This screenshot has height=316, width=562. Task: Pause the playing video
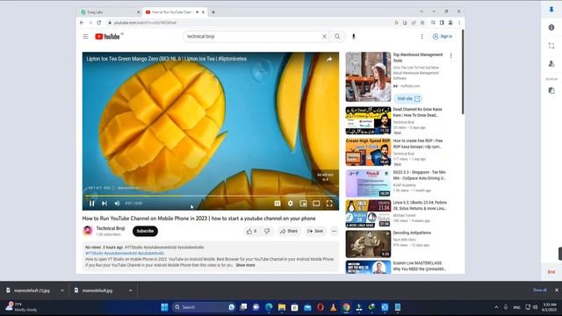pyautogui.click(x=91, y=204)
